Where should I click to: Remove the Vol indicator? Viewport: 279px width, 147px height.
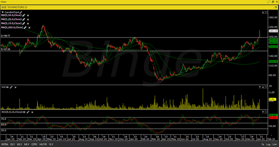click(16, 87)
